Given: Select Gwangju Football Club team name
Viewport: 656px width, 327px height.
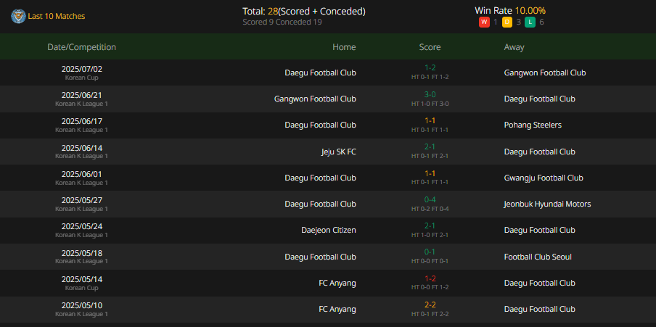Looking at the screenshot, I should (x=544, y=178).
